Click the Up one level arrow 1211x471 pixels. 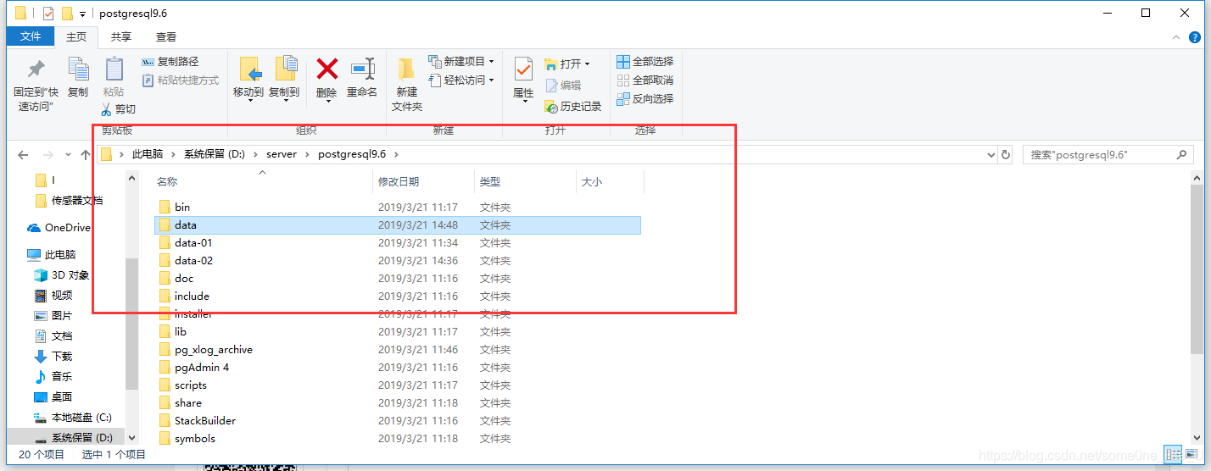86,155
